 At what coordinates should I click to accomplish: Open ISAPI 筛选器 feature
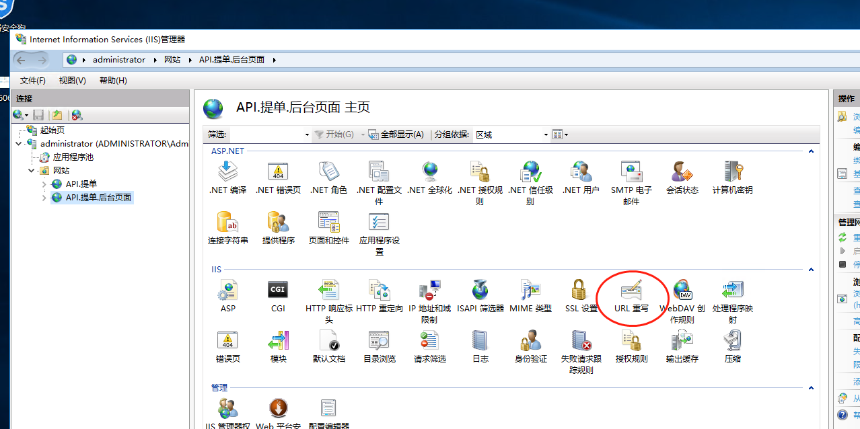[x=480, y=296]
